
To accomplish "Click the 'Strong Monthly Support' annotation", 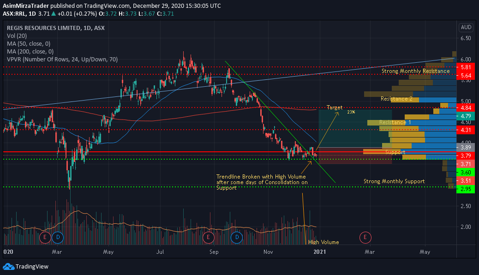I will (x=394, y=181).
